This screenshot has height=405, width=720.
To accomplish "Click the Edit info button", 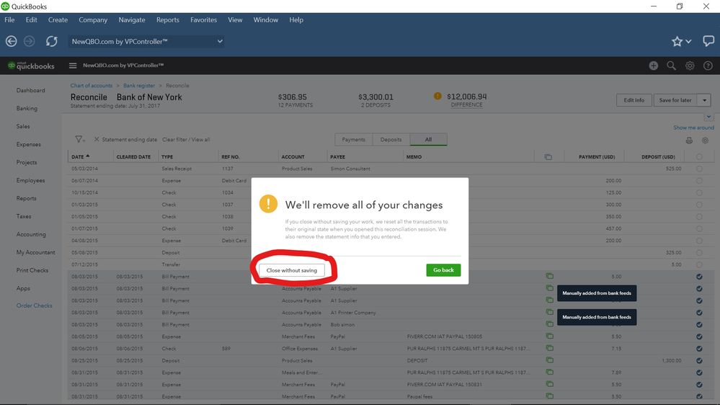I will click(x=634, y=100).
